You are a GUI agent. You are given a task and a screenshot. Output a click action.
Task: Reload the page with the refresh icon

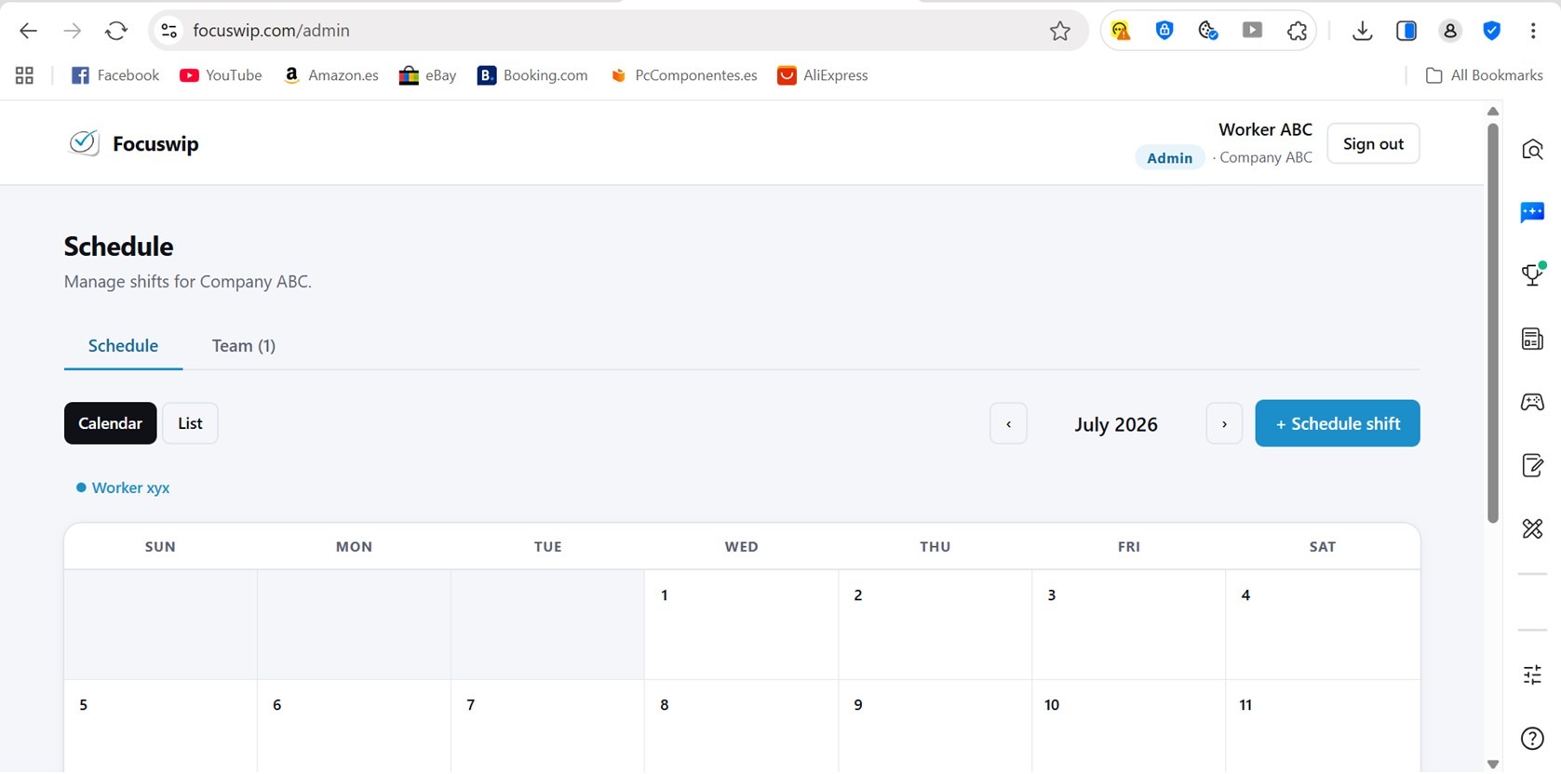click(x=116, y=31)
